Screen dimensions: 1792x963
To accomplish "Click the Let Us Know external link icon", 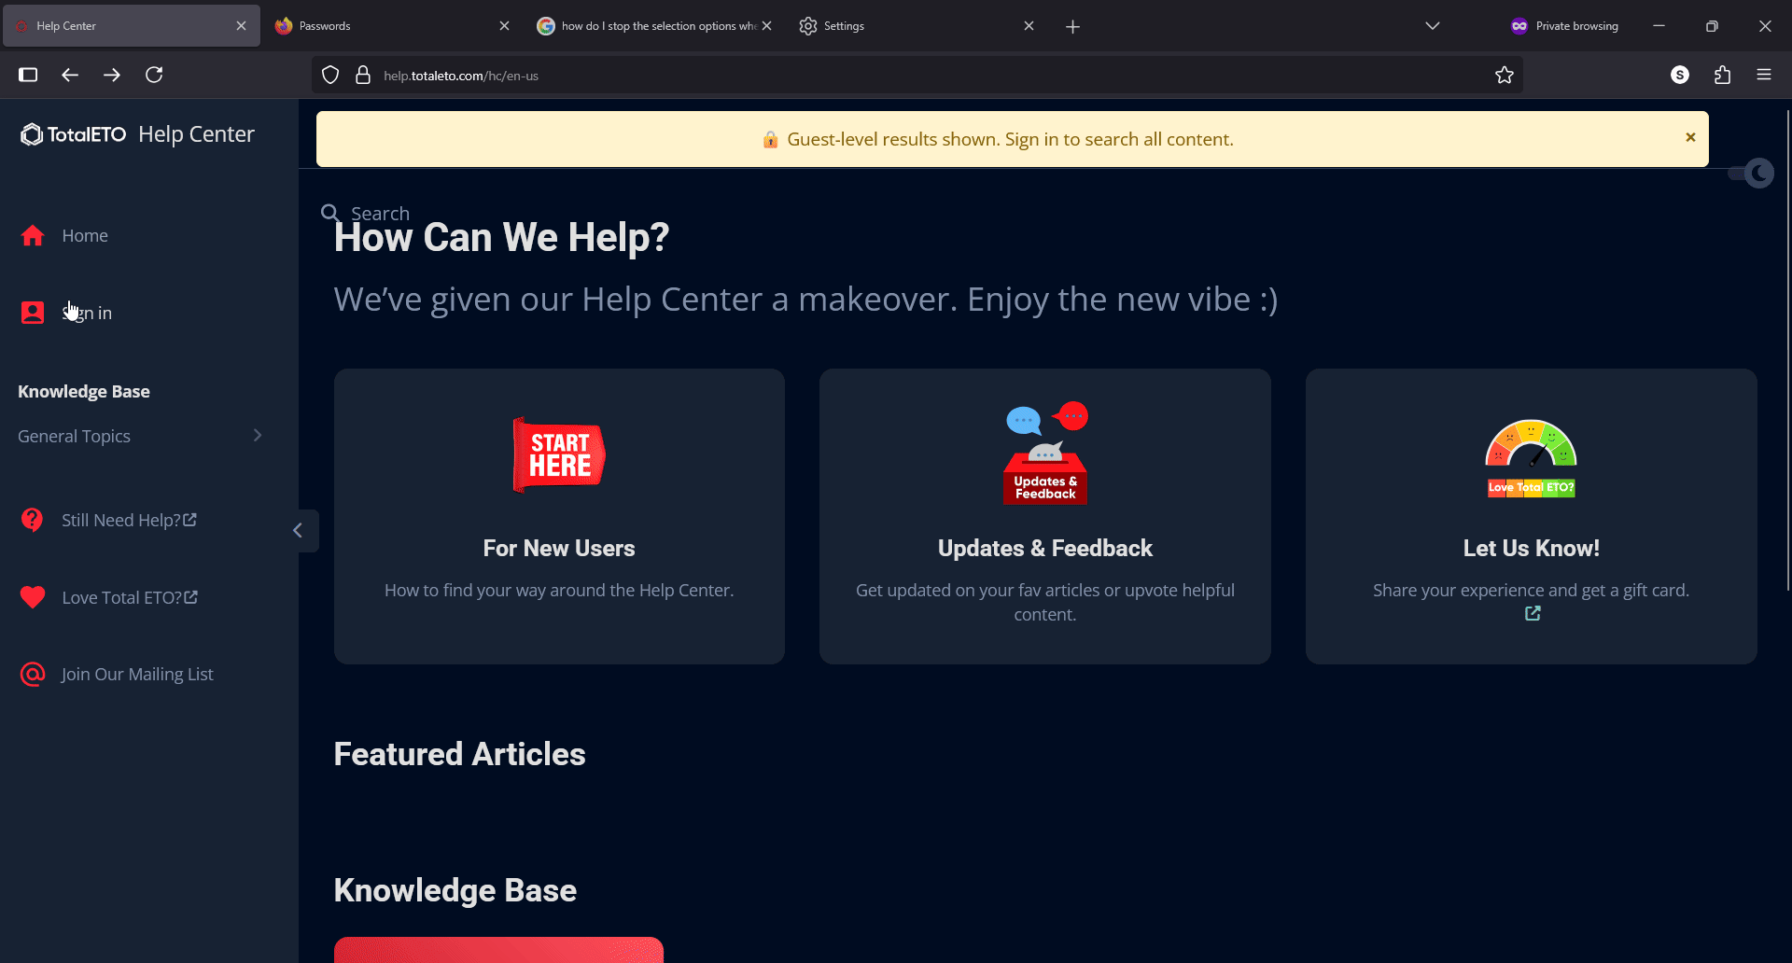I will tap(1531, 614).
